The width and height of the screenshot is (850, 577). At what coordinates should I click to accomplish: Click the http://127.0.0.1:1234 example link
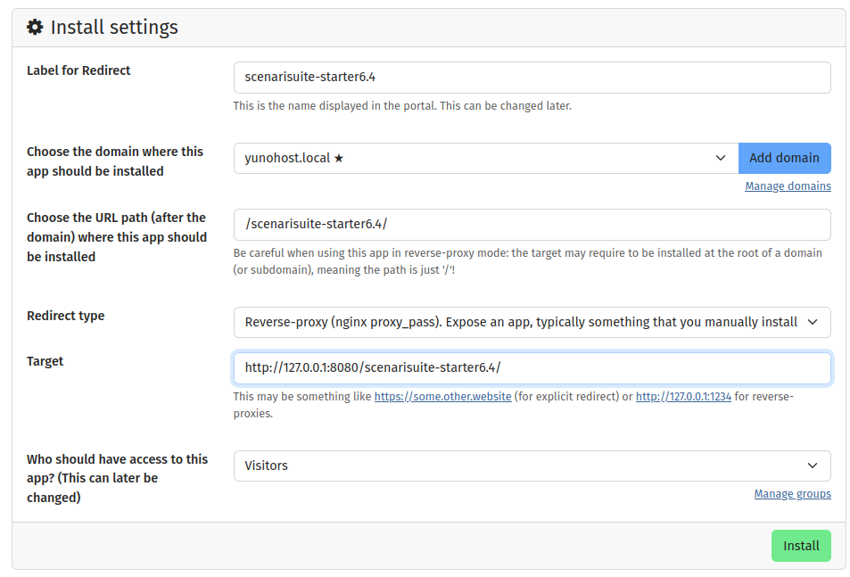click(683, 396)
